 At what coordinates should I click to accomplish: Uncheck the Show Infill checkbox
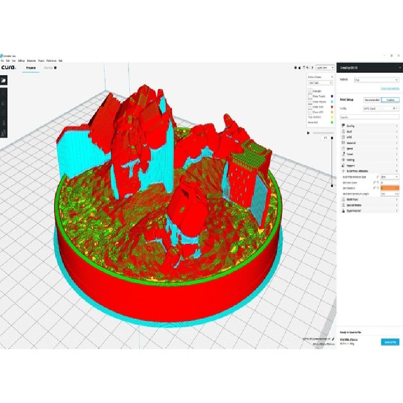click(x=310, y=112)
